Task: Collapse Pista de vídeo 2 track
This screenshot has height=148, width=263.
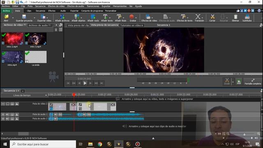Action: click(x=3, y=104)
